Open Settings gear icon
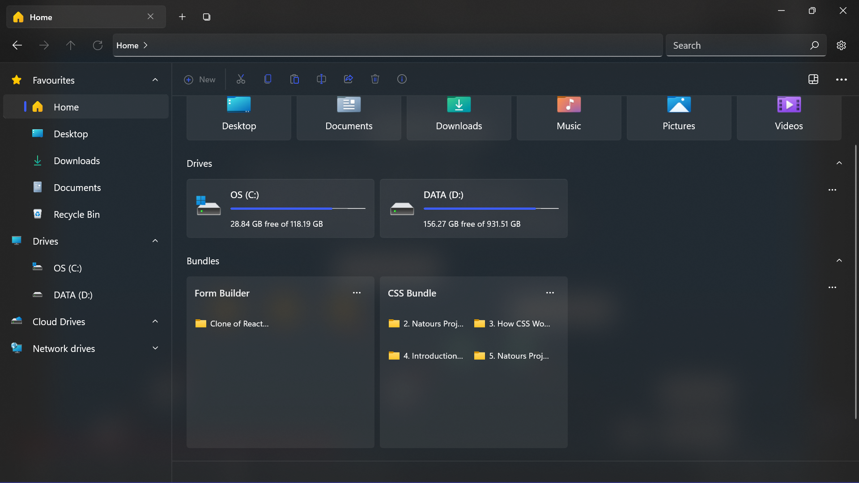The width and height of the screenshot is (859, 483). (841, 45)
